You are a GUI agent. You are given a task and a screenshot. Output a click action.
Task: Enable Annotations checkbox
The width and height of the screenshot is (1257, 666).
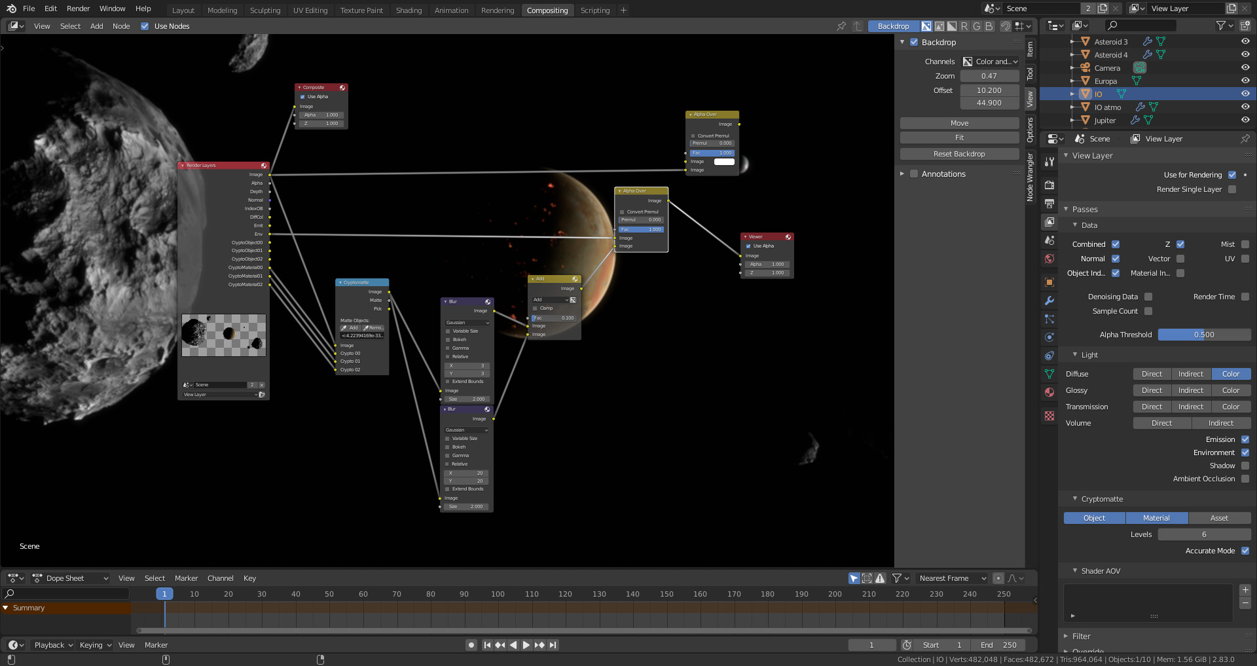click(x=914, y=174)
